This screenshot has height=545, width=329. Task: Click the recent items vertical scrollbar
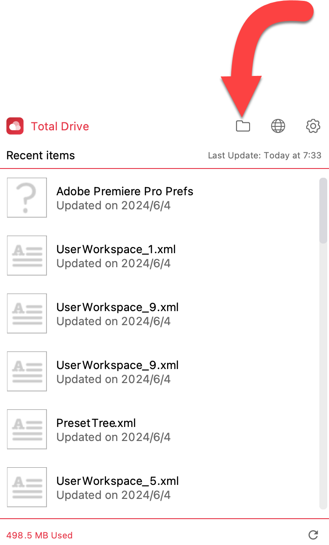pyautogui.click(x=323, y=210)
